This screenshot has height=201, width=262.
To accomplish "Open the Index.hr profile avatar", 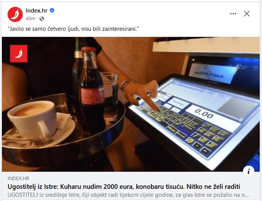I will pos(15,14).
